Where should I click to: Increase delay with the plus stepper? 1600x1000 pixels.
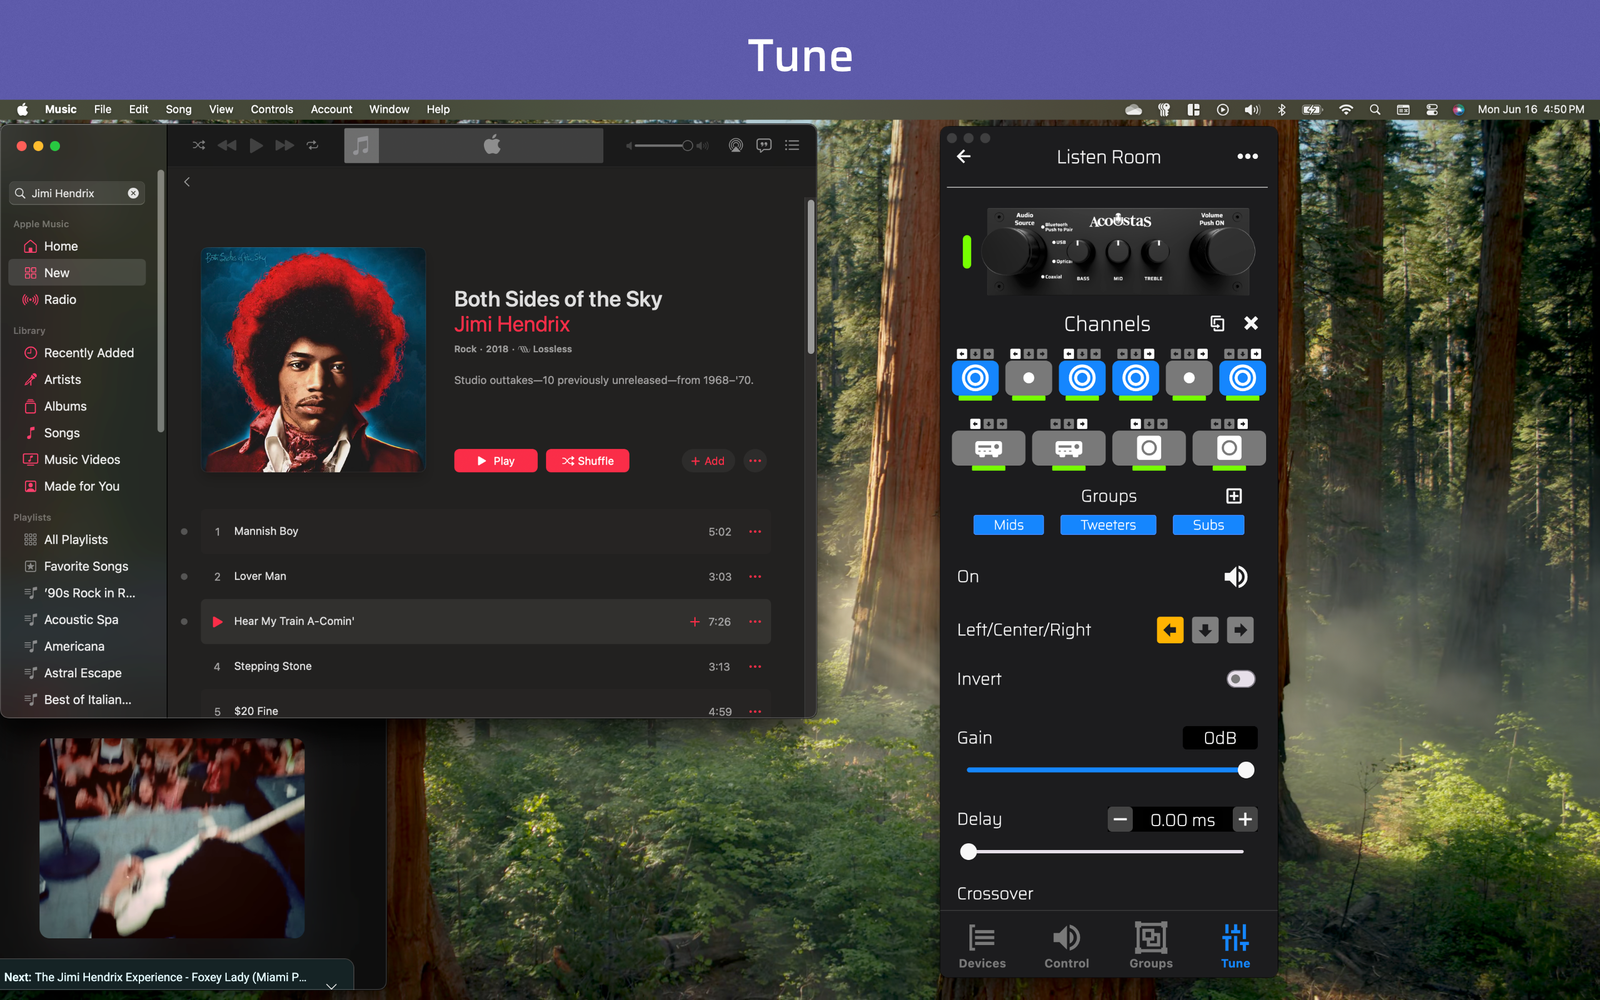pos(1245,819)
